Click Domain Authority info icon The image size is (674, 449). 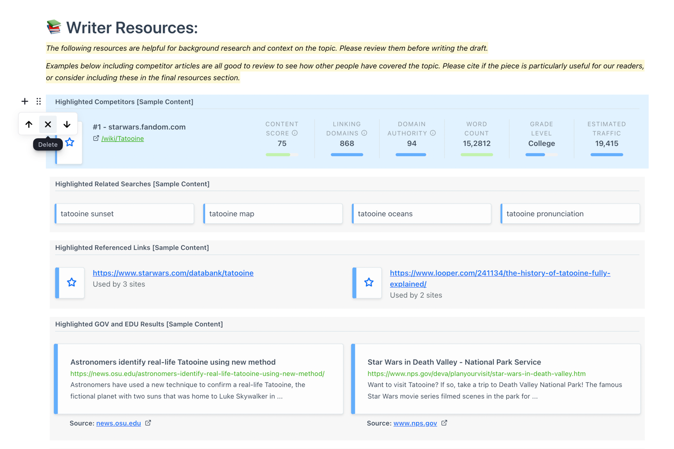(433, 133)
